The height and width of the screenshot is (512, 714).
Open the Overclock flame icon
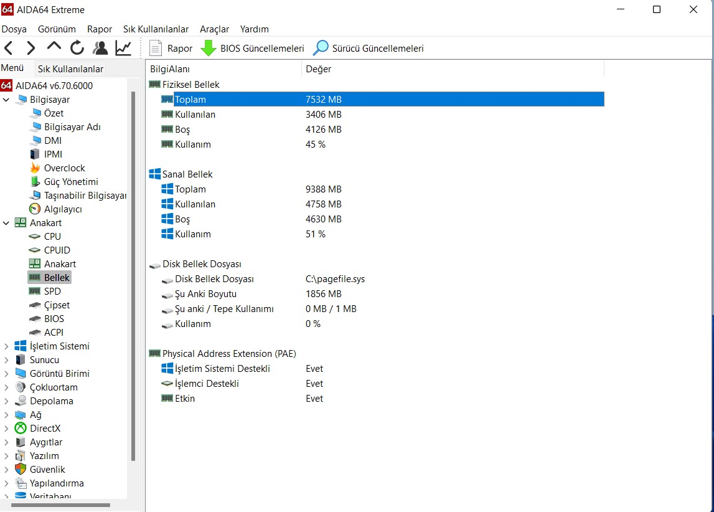point(35,168)
